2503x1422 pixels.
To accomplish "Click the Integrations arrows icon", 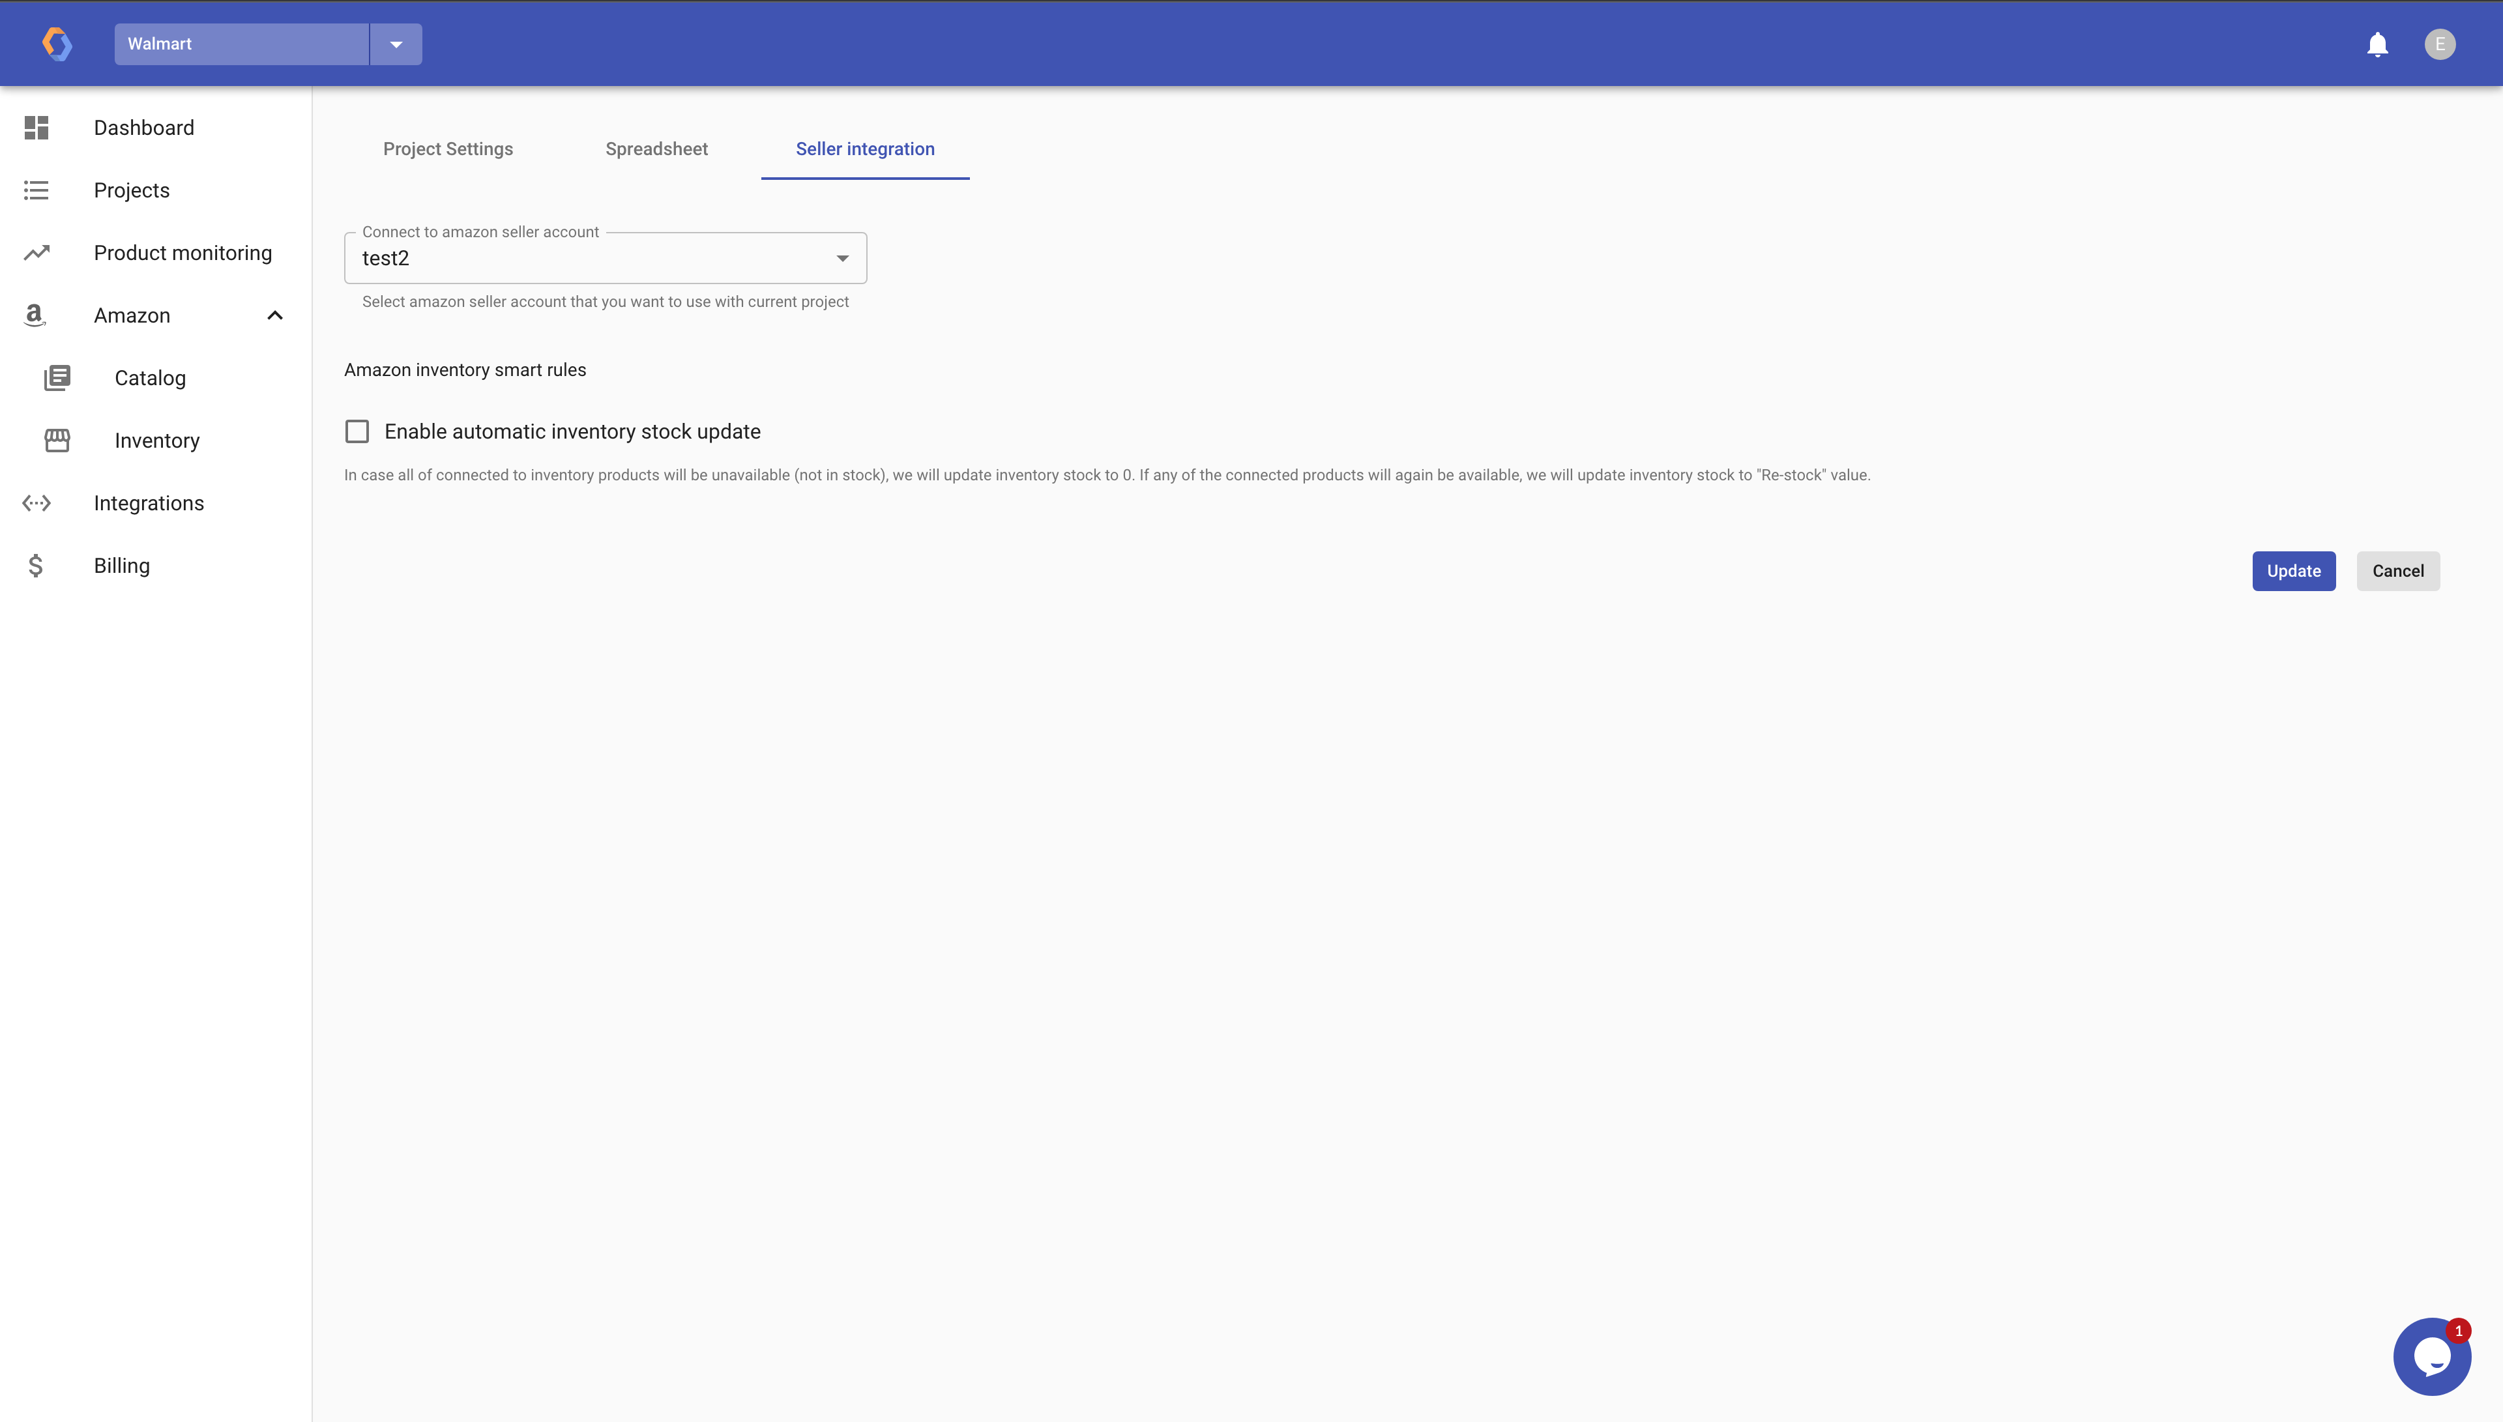I will [x=36, y=503].
